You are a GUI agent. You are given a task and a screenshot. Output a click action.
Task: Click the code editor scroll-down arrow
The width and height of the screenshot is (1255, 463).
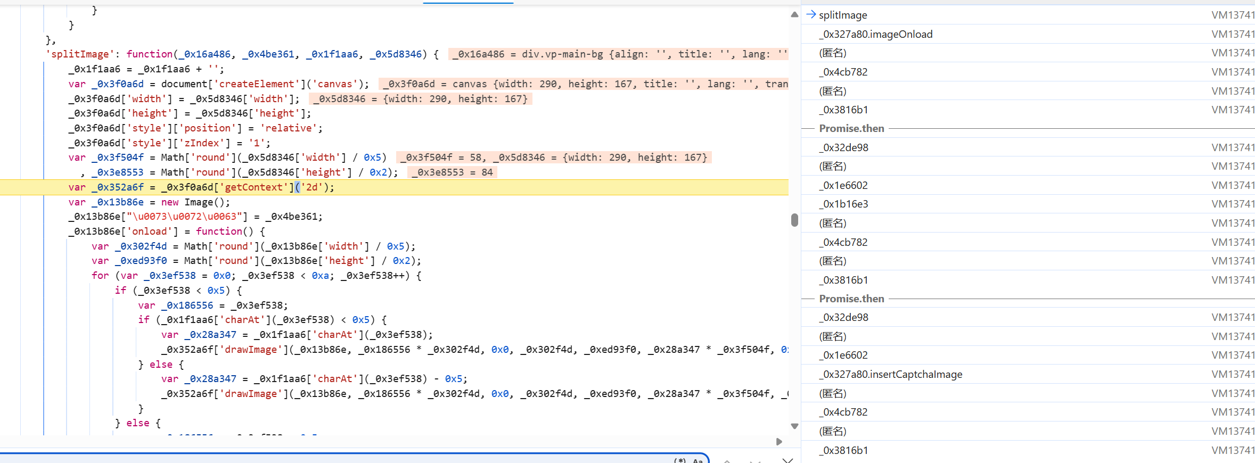[x=794, y=426]
